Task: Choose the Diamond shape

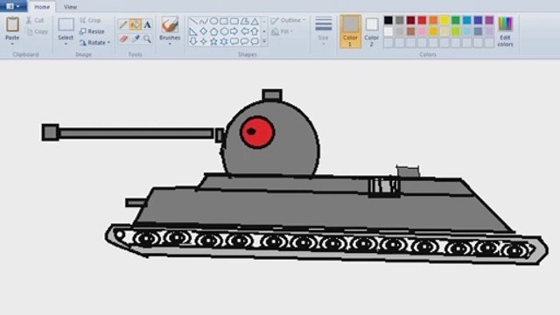Action: pyautogui.click(x=203, y=31)
